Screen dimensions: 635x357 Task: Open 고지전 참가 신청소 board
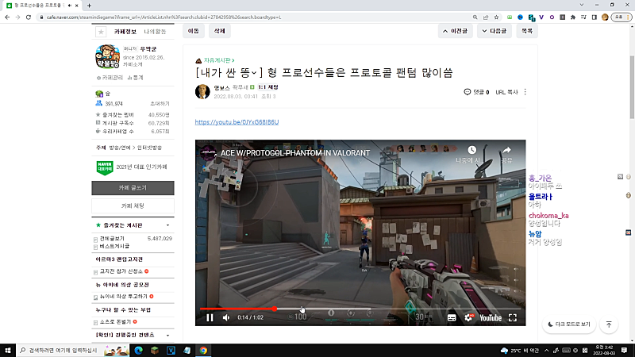point(121,271)
